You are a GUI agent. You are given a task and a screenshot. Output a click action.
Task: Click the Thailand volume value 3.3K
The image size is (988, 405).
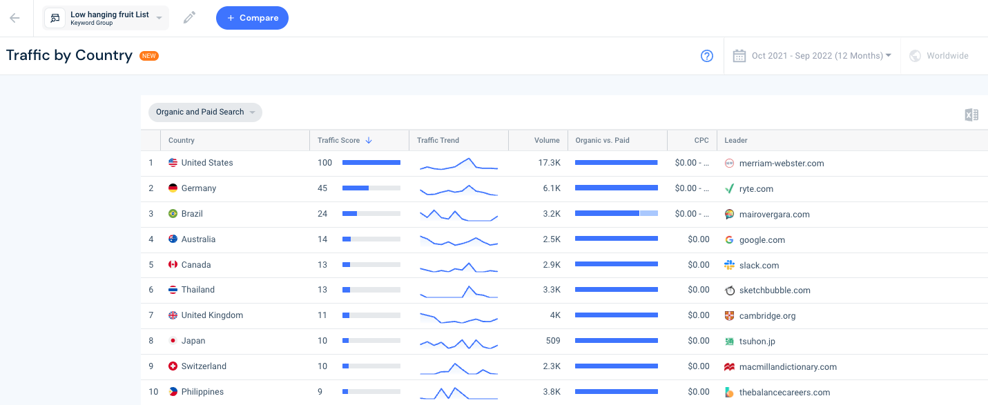550,290
